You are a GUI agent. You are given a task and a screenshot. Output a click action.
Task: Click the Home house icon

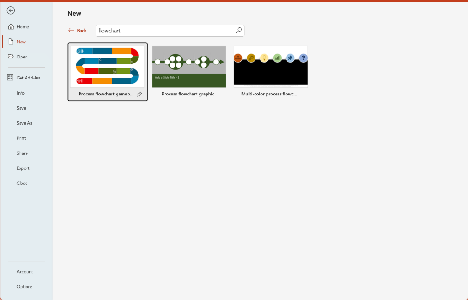[x=11, y=26]
